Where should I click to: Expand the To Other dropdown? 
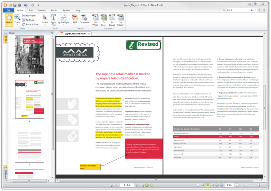pyautogui.click(x=120, y=20)
